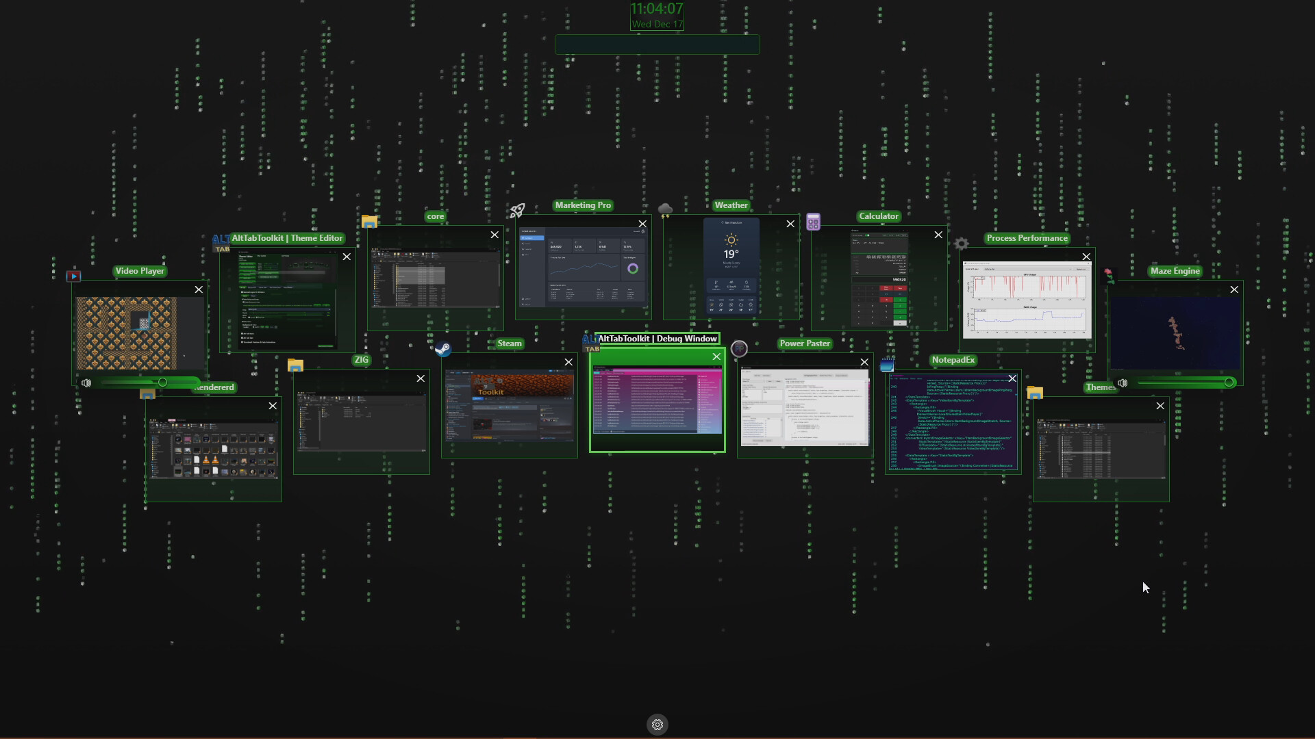Click the search bar at the top
The width and height of the screenshot is (1315, 739).
[x=657, y=44]
